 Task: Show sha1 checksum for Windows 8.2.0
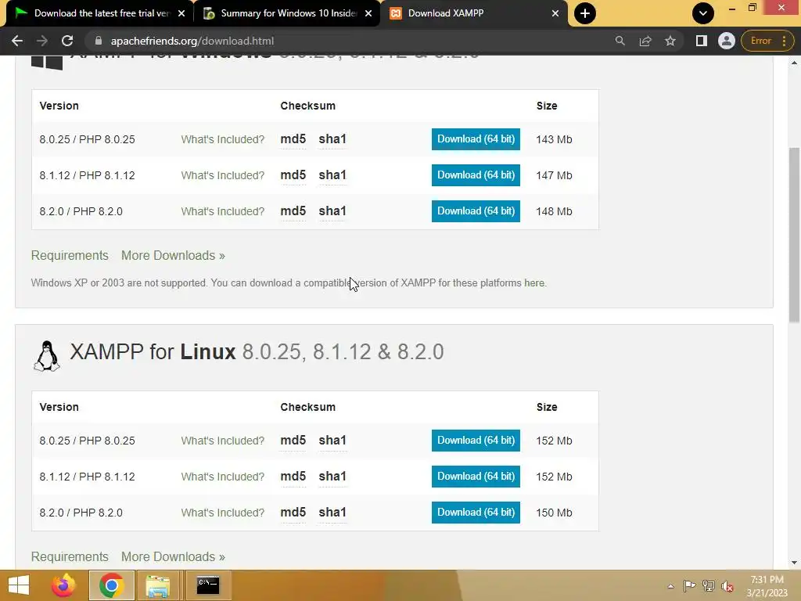pos(332,211)
